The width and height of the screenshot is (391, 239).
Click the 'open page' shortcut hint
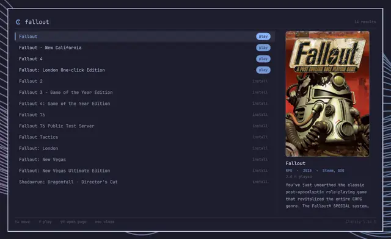73,222
